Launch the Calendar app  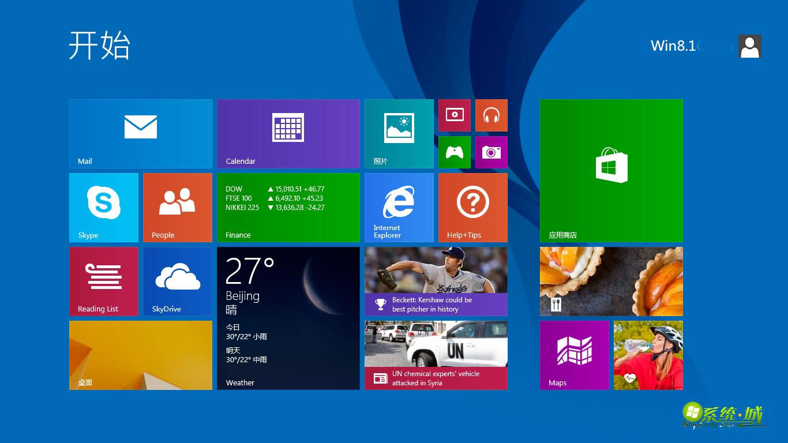(288, 133)
